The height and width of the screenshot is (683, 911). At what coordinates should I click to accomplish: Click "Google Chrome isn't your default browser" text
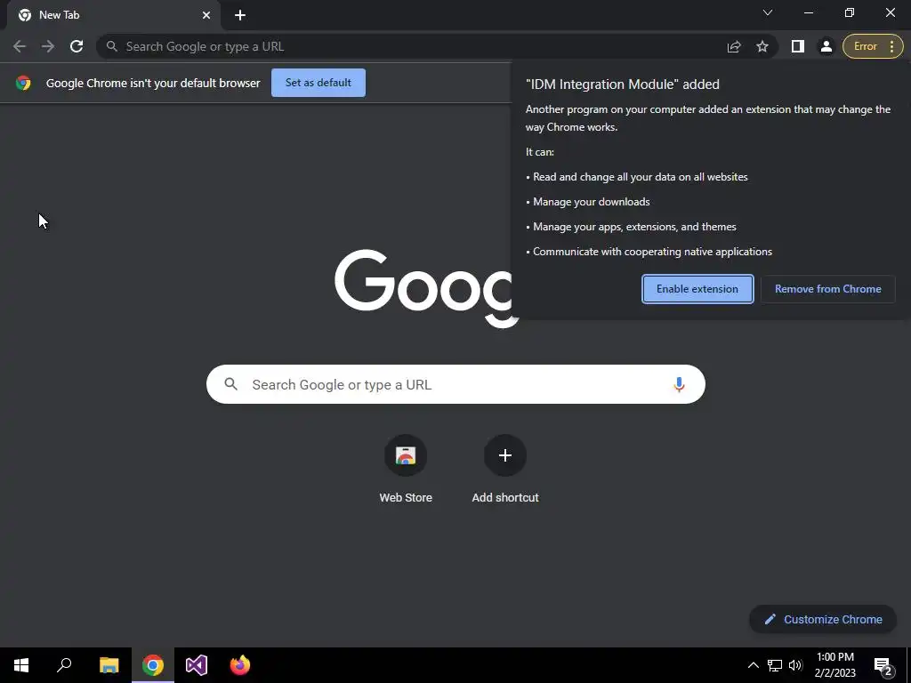coord(153,83)
